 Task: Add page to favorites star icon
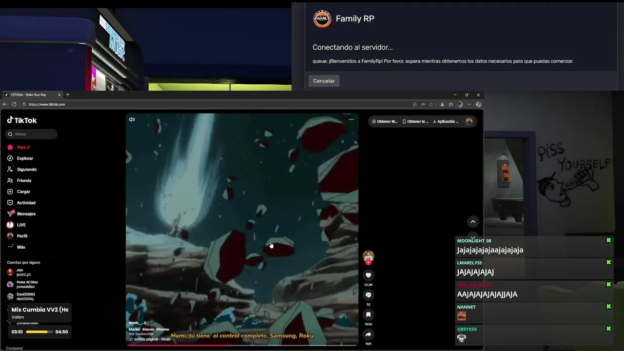coord(431,104)
